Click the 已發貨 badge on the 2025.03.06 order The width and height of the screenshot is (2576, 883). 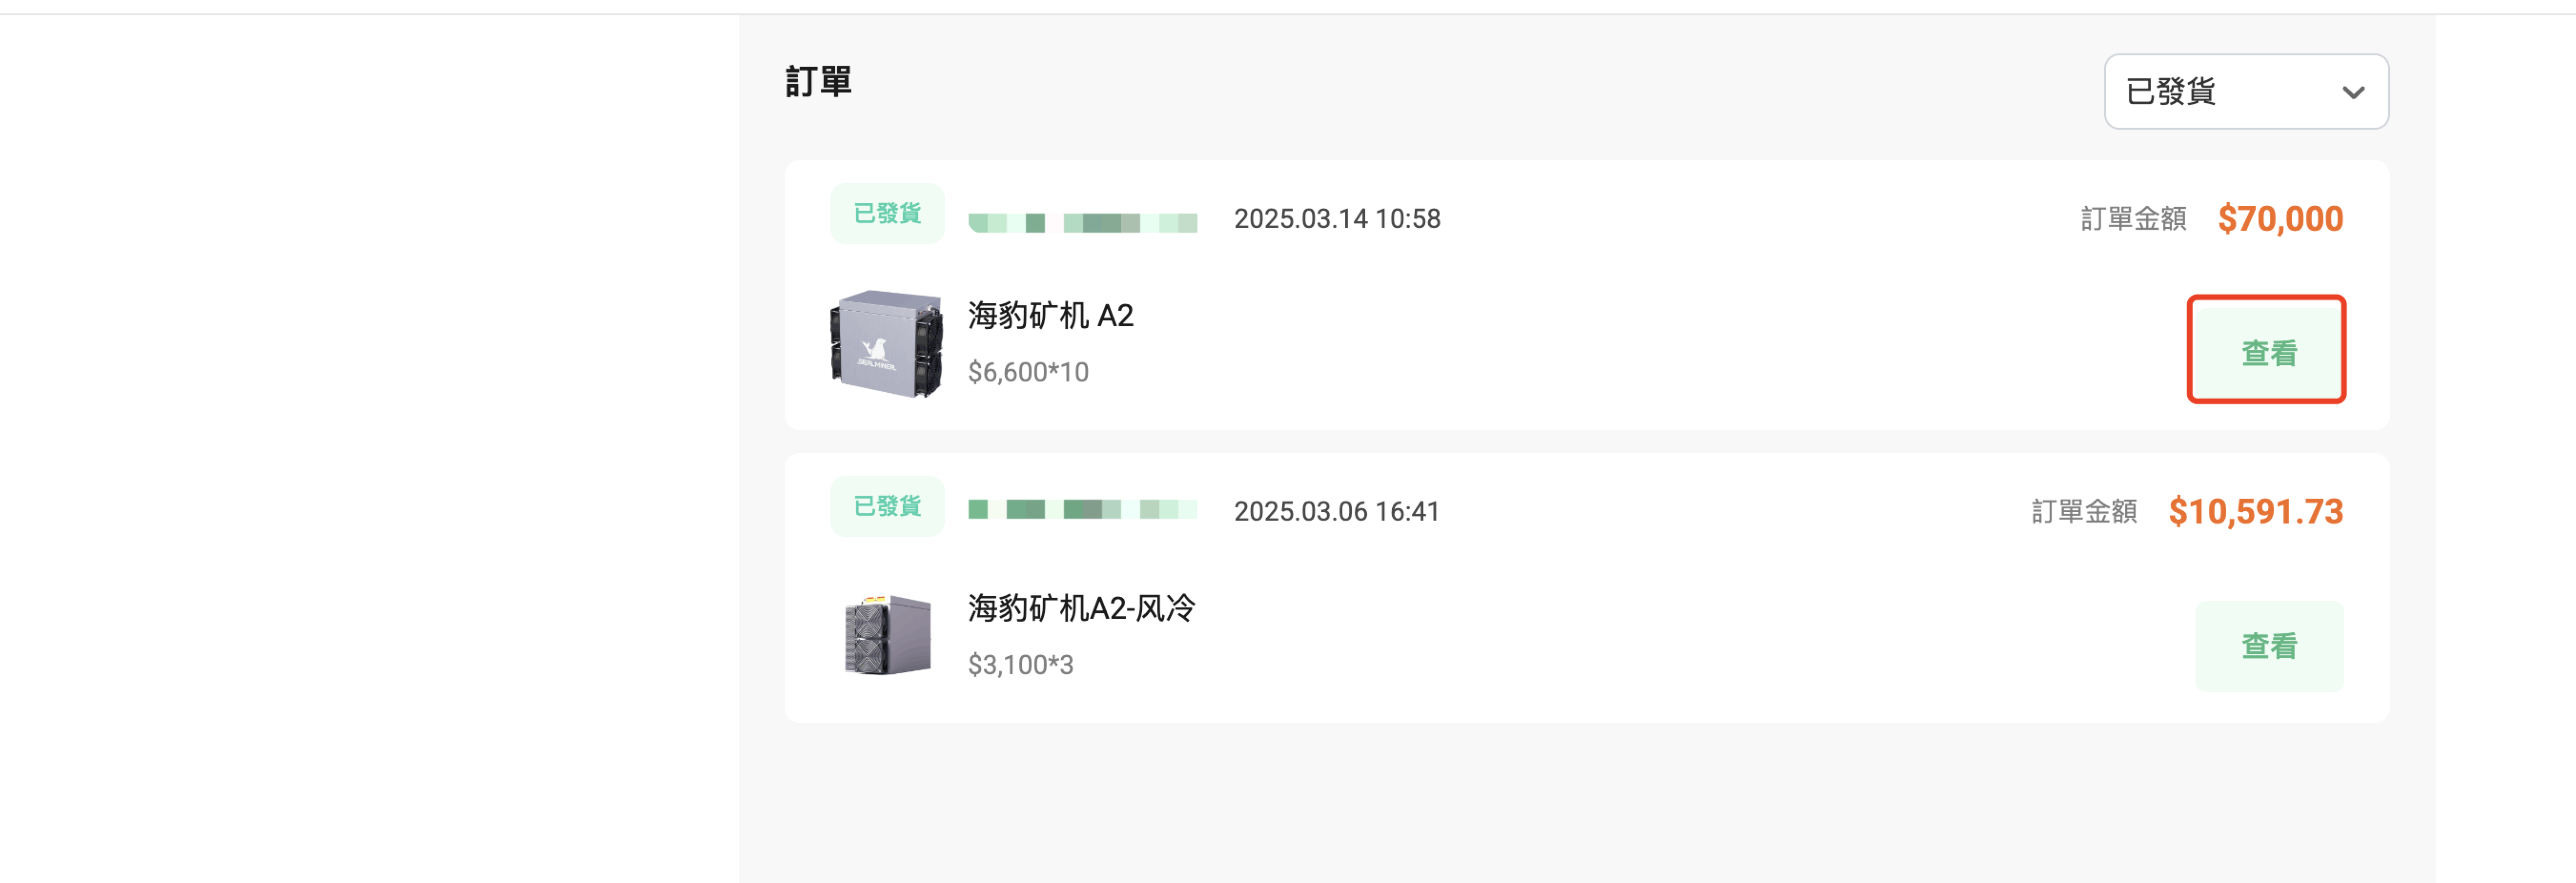coord(887,506)
